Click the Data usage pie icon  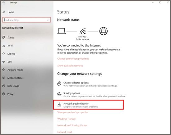coord(4,86)
